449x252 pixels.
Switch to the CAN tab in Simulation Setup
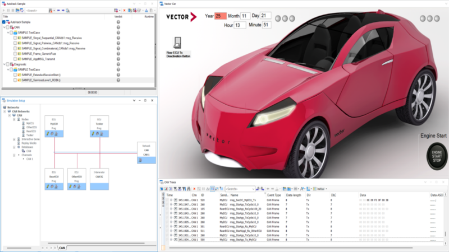[62, 248]
